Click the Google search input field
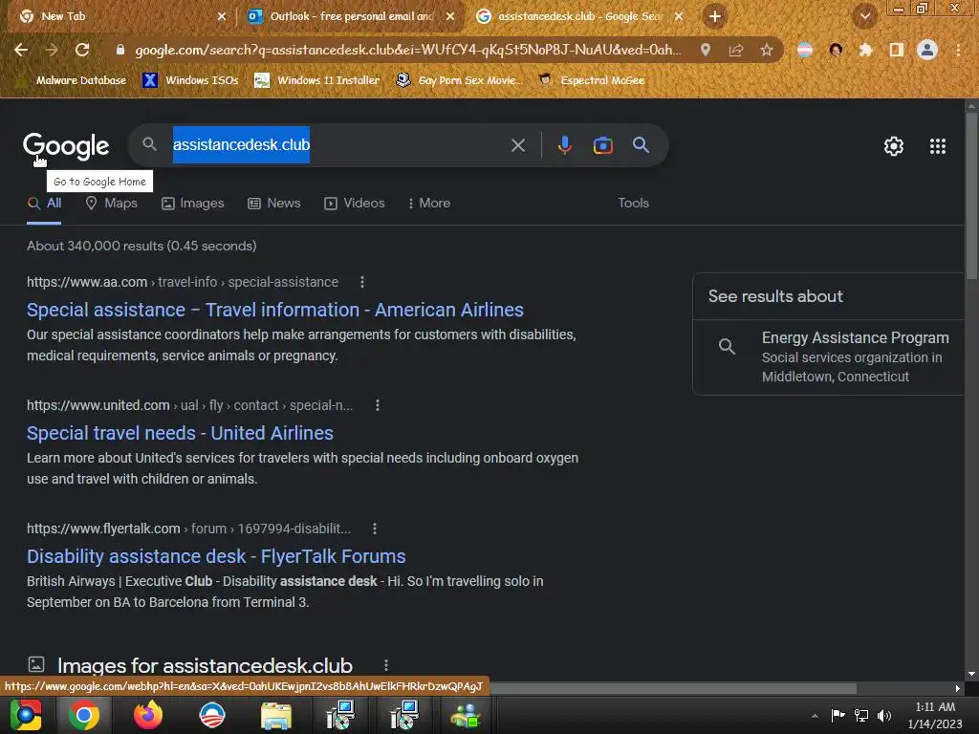Image resolution: width=979 pixels, height=734 pixels. [x=337, y=145]
